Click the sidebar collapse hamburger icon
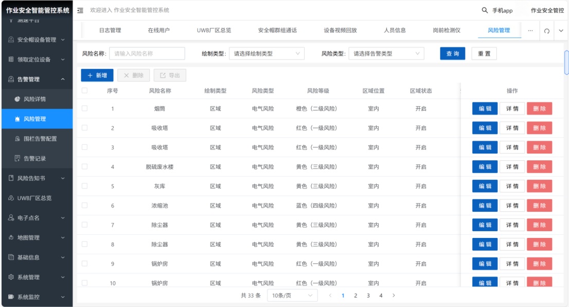569x307 pixels. click(x=80, y=10)
